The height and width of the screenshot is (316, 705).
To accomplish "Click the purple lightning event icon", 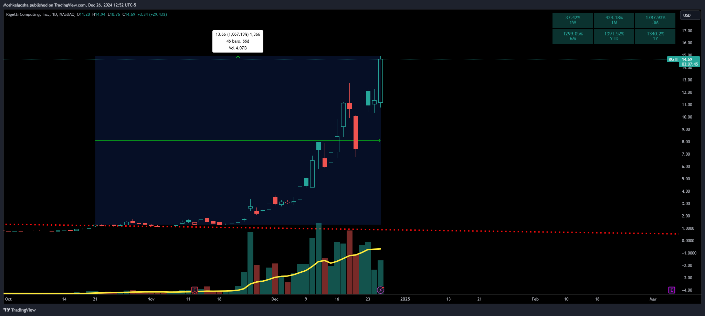I will (x=380, y=290).
